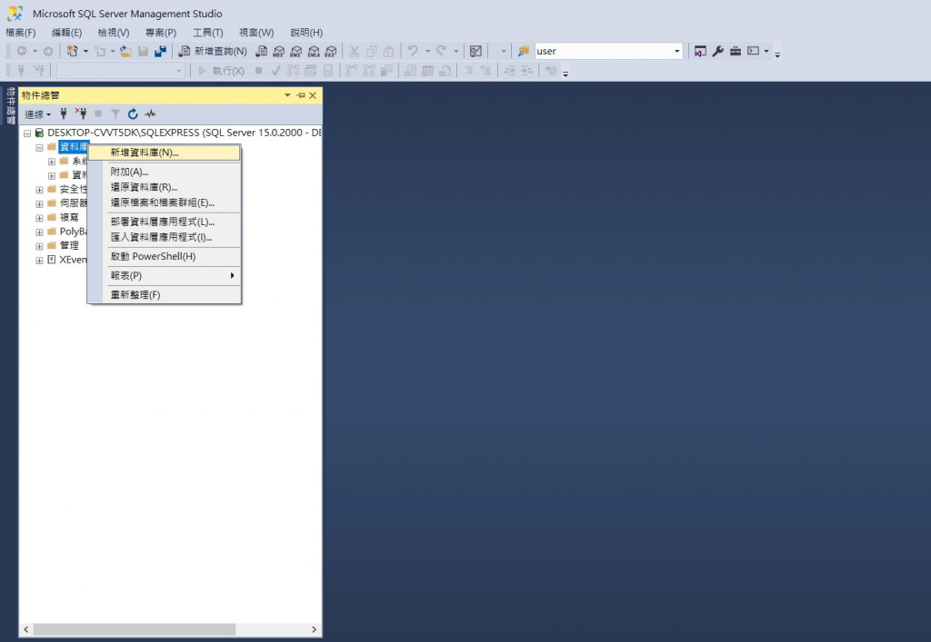Open the 連線 connect dropdown in Object Explorer
The width and height of the screenshot is (931, 642).
37,114
